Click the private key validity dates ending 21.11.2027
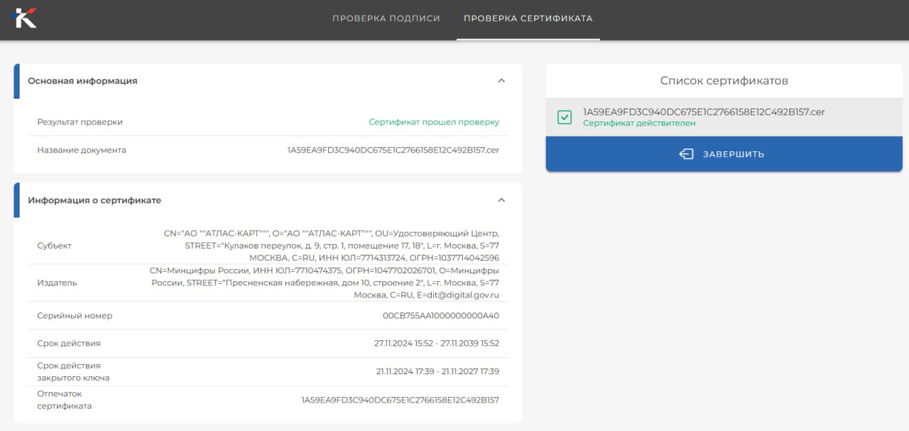This screenshot has height=431, width=909. click(437, 371)
